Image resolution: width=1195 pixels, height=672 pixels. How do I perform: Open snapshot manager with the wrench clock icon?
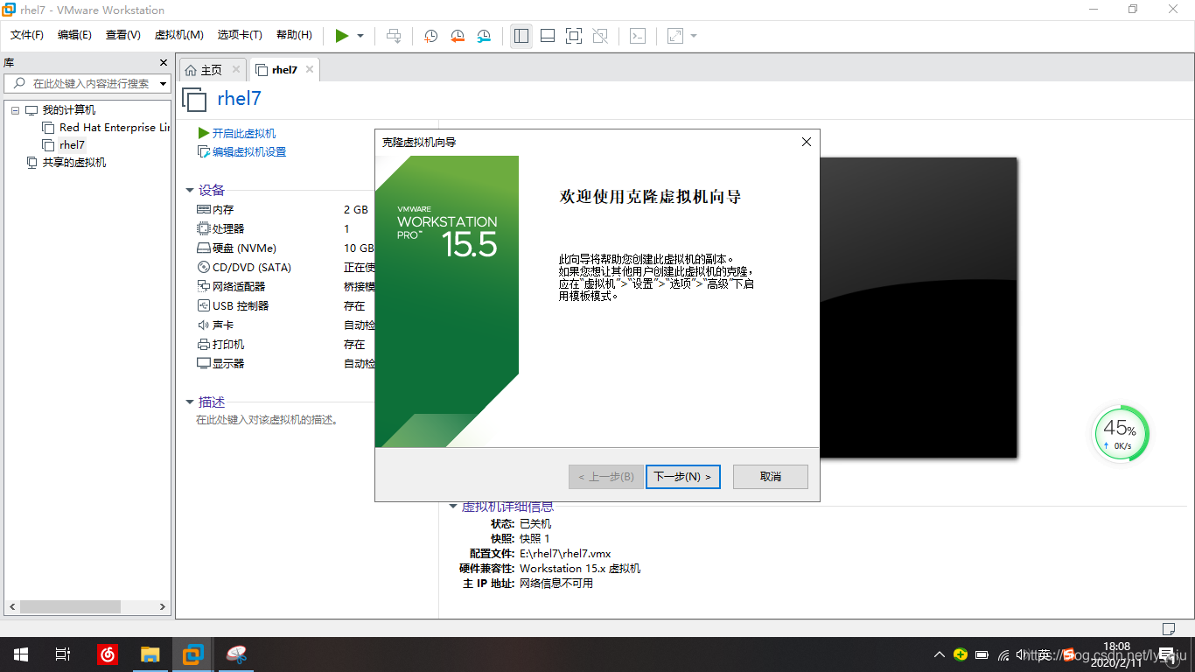point(485,36)
